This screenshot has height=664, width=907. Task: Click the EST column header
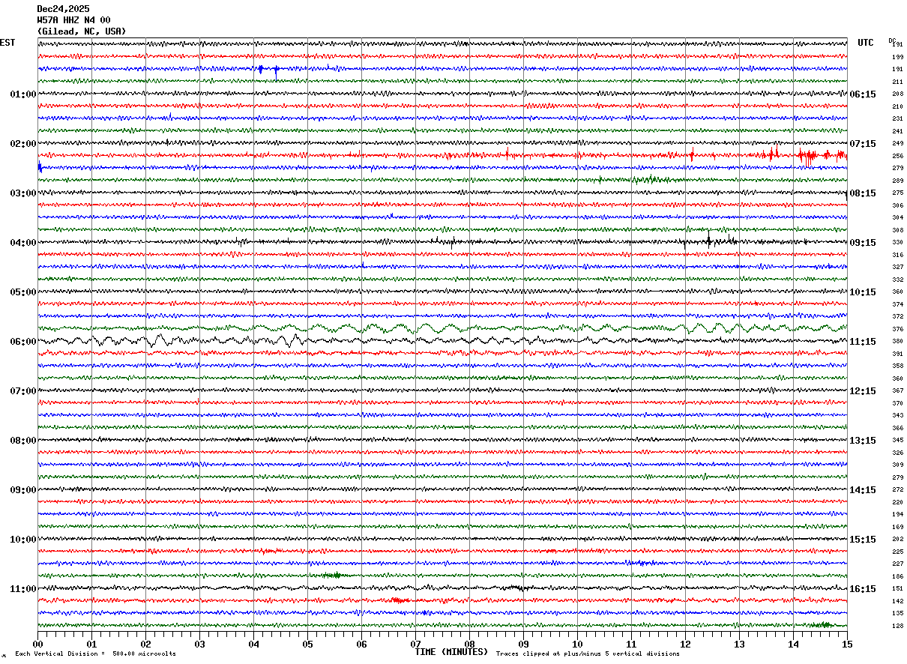coord(7,43)
